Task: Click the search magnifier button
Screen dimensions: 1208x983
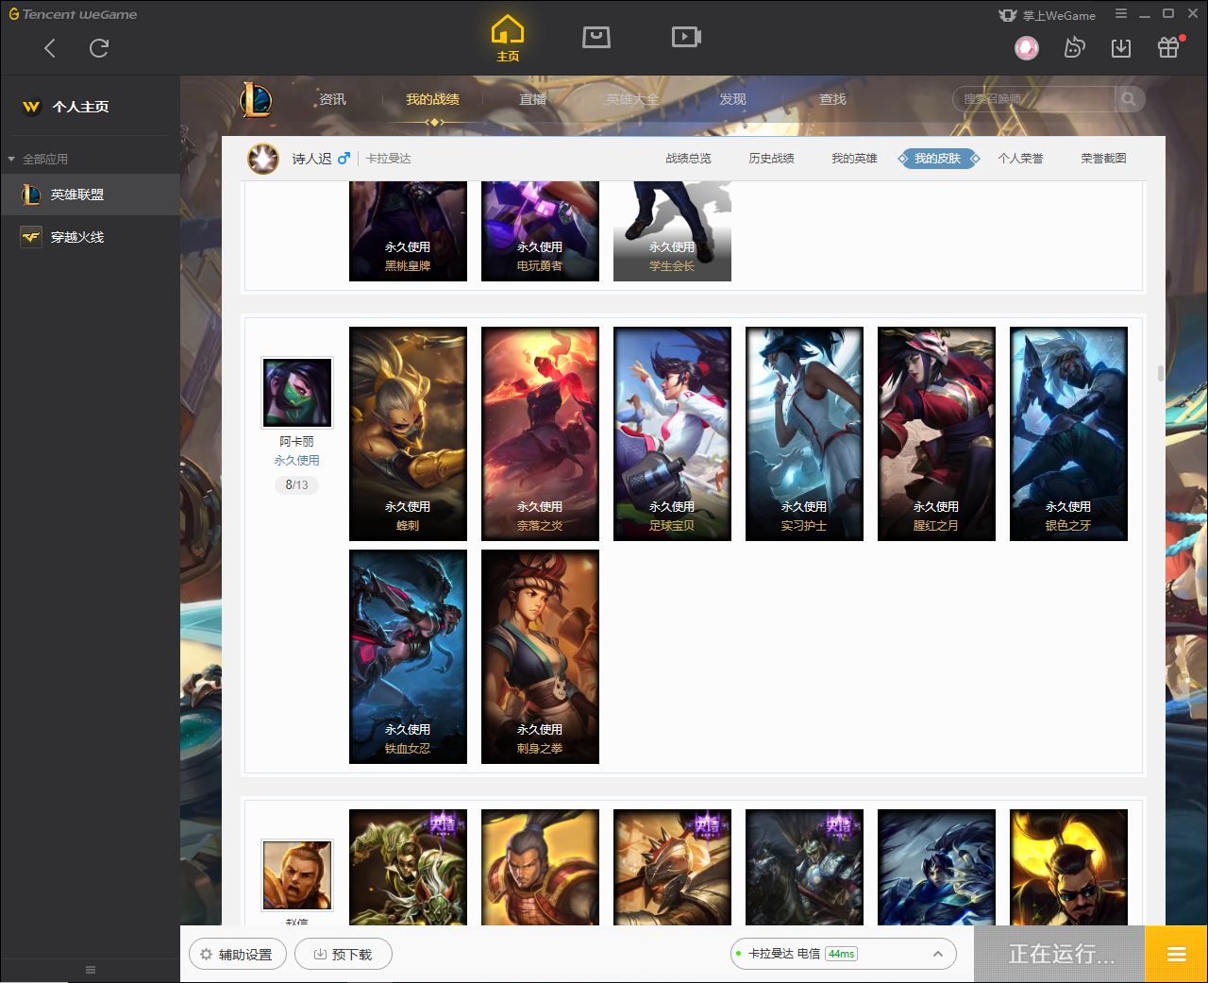Action: [1130, 99]
